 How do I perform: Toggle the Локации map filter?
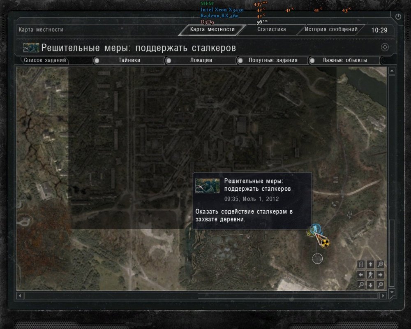point(201,60)
